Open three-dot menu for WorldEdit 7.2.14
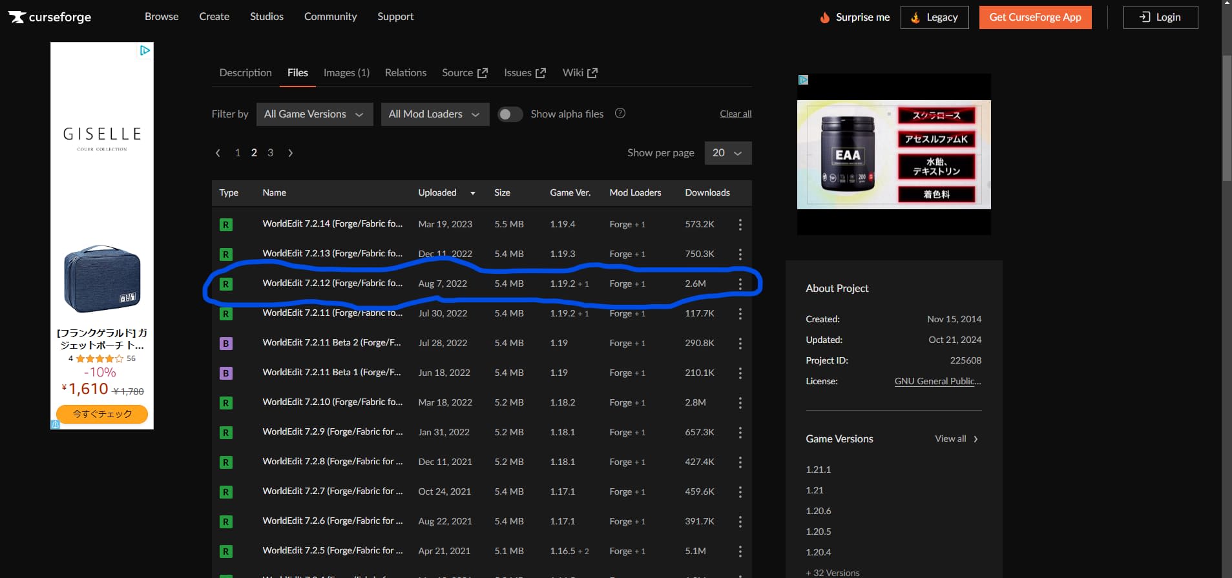Viewport: 1232px width, 578px height. 740,225
